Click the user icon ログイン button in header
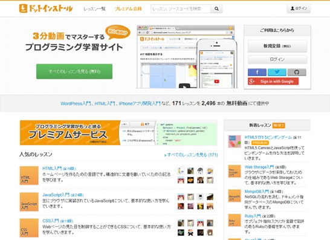 click(x=299, y=8)
